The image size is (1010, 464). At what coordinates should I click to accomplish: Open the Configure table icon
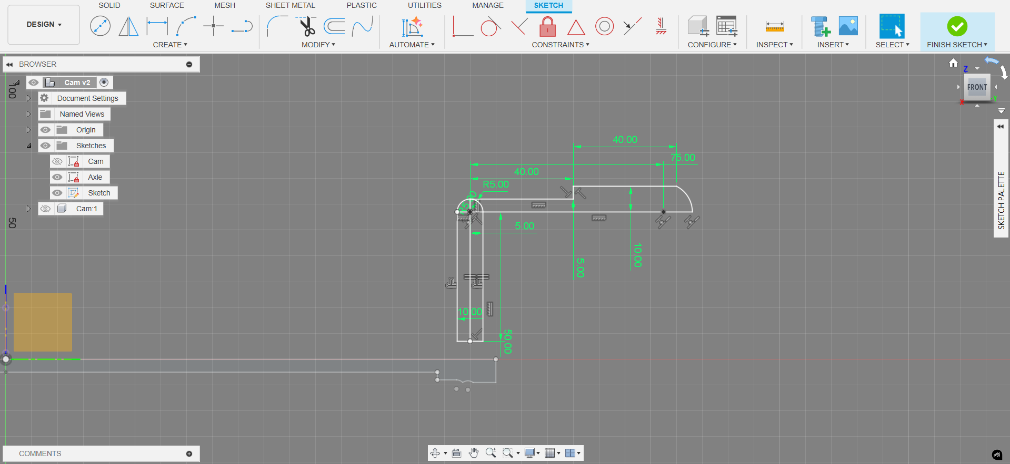[727, 26]
